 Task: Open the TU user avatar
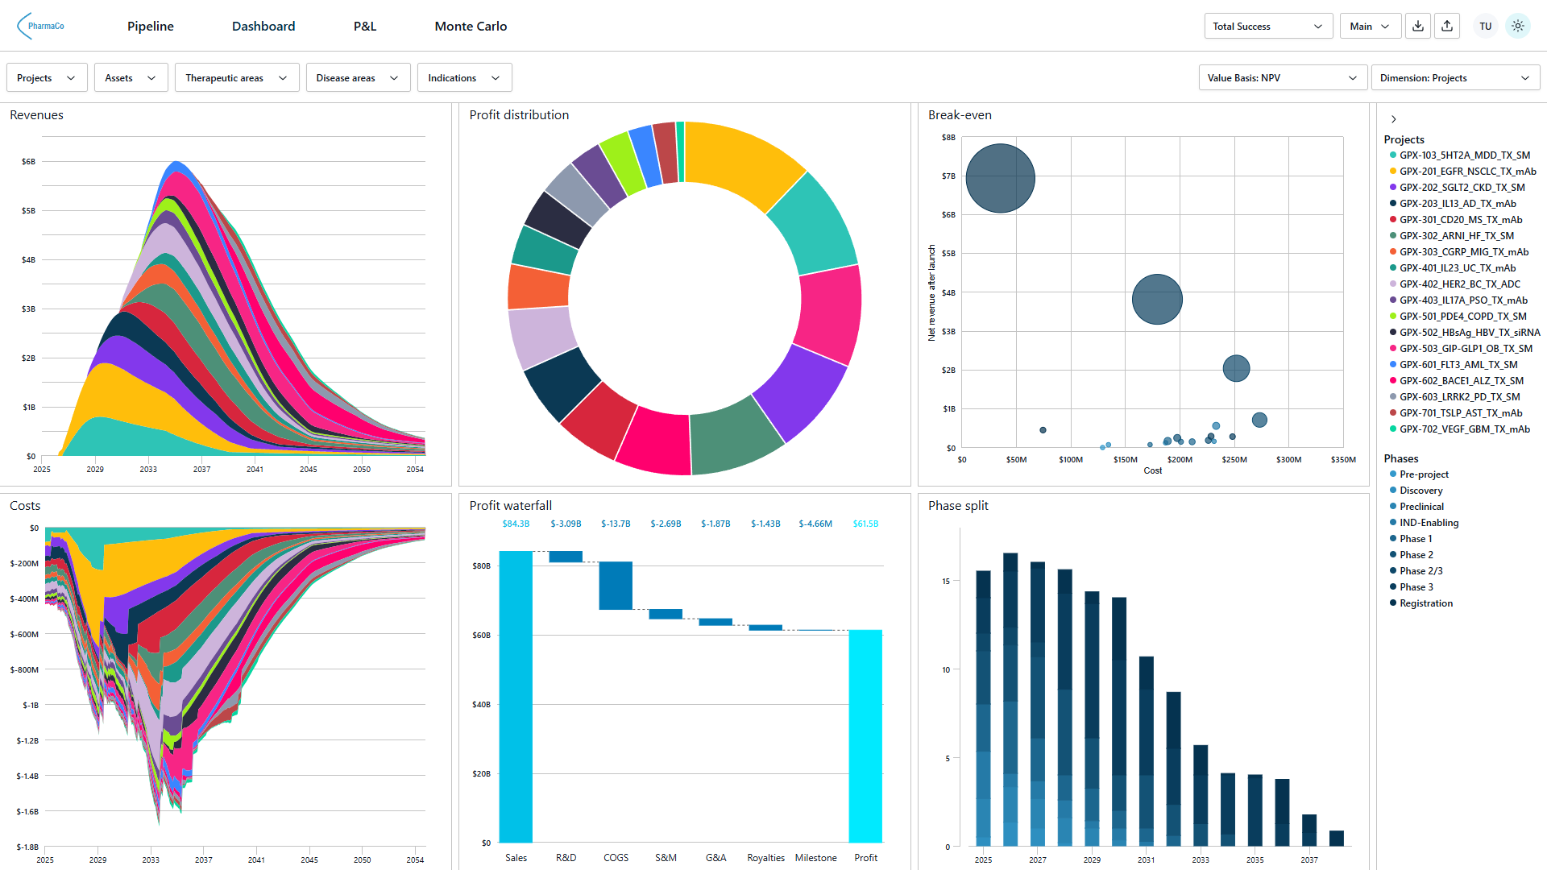tap(1485, 26)
